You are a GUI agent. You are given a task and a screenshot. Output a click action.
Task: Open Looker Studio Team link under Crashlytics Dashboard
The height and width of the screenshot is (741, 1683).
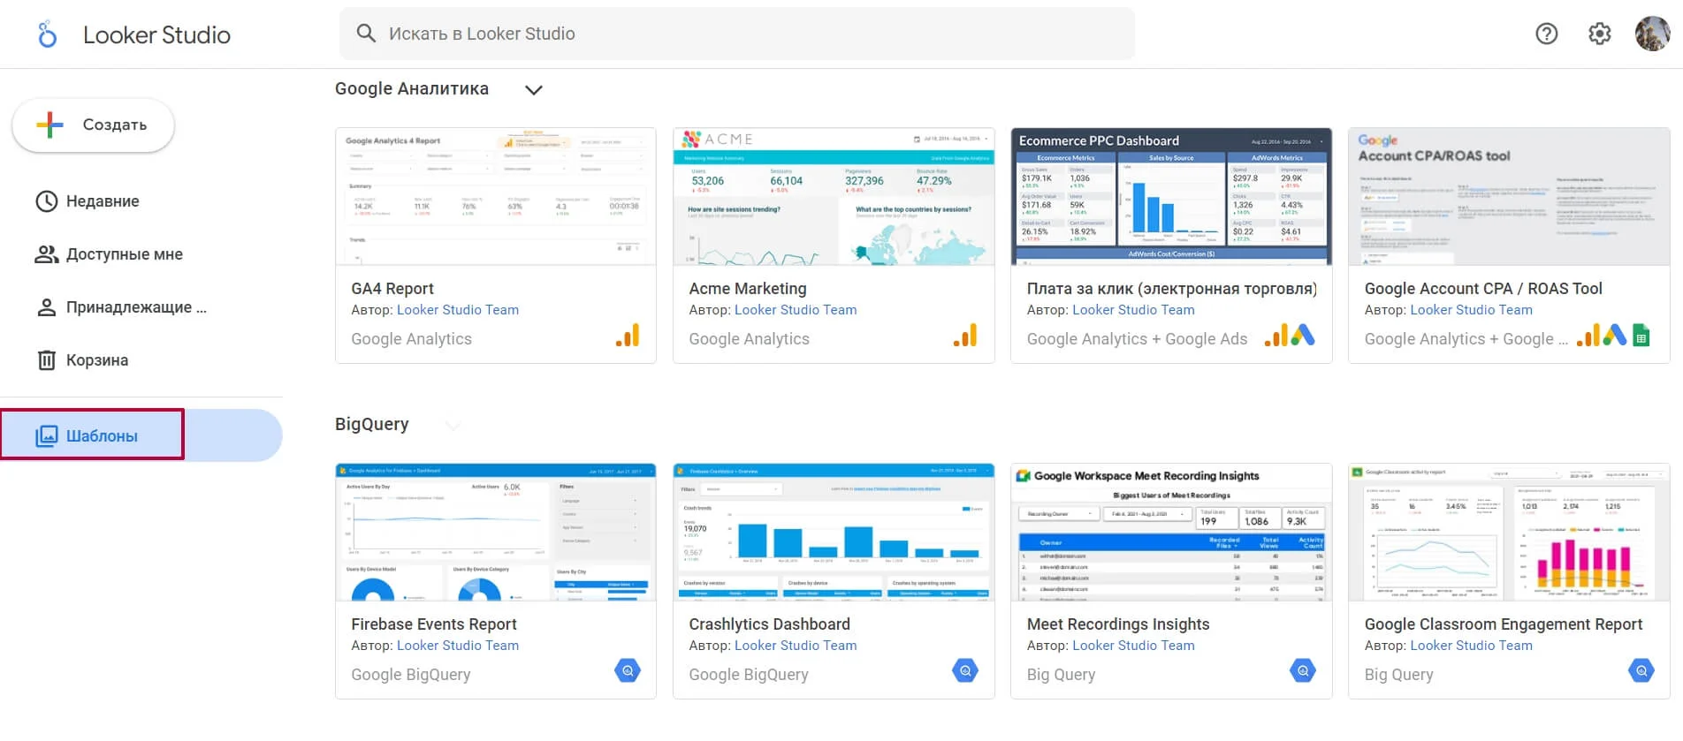[796, 646]
